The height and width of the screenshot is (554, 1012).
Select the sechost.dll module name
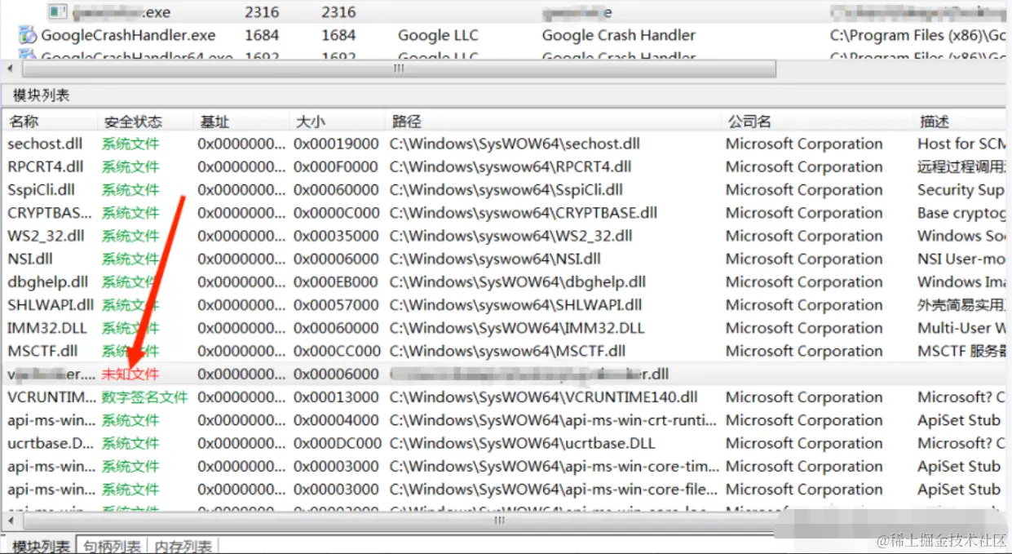45,144
